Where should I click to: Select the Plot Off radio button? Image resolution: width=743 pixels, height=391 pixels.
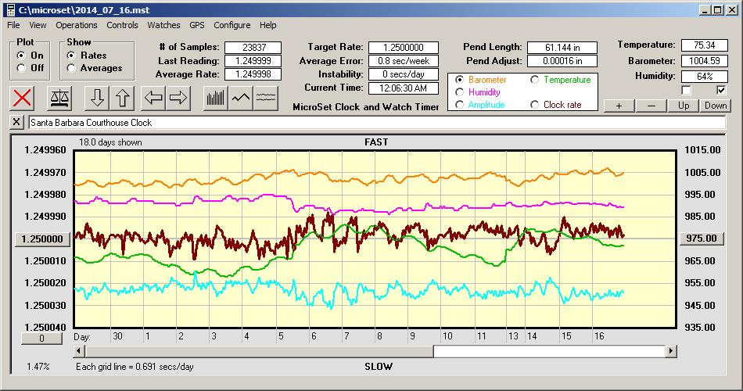21,68
